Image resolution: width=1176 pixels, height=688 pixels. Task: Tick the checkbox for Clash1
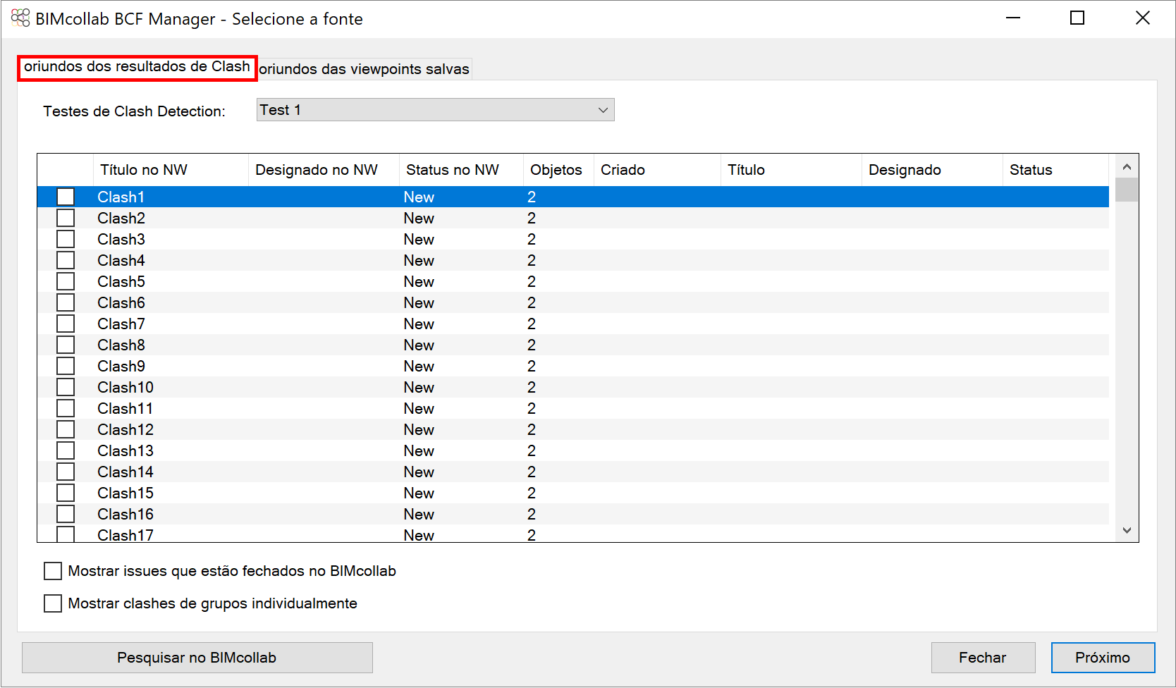pyautogui.click(x=66, y=197)
